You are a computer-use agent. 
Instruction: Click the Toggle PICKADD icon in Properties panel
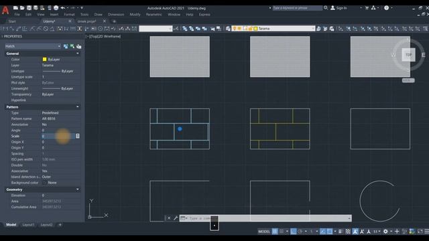[x=66, y=46]
